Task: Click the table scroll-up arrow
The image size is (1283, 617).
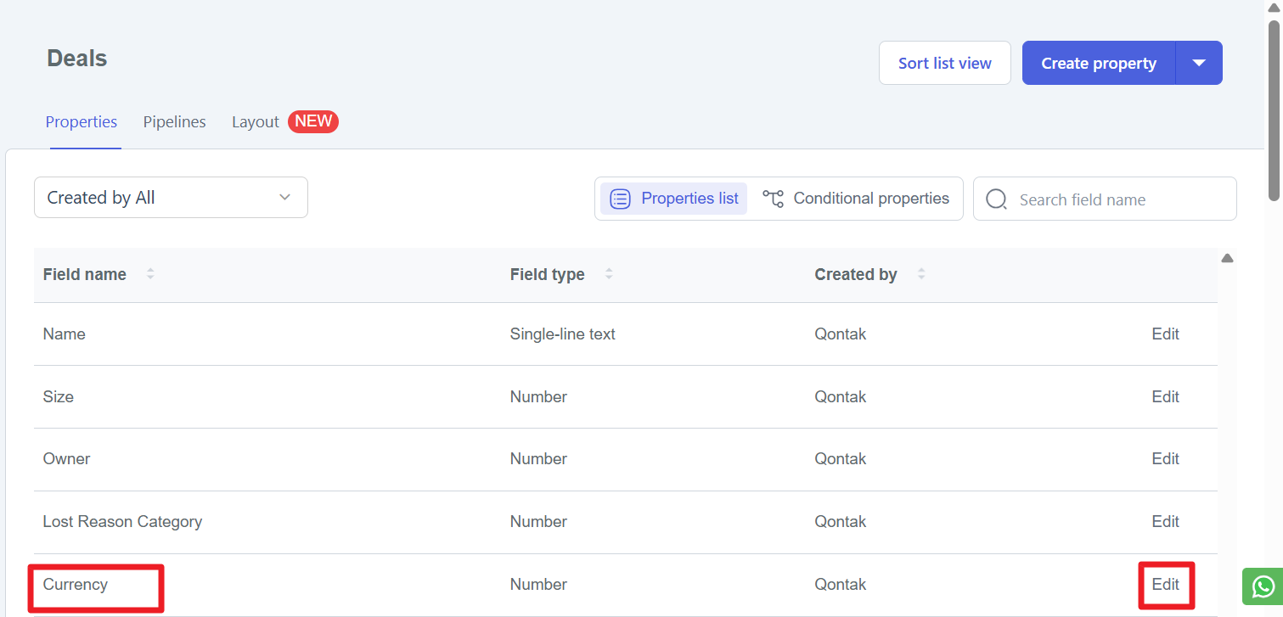Action: (1227, 258)
